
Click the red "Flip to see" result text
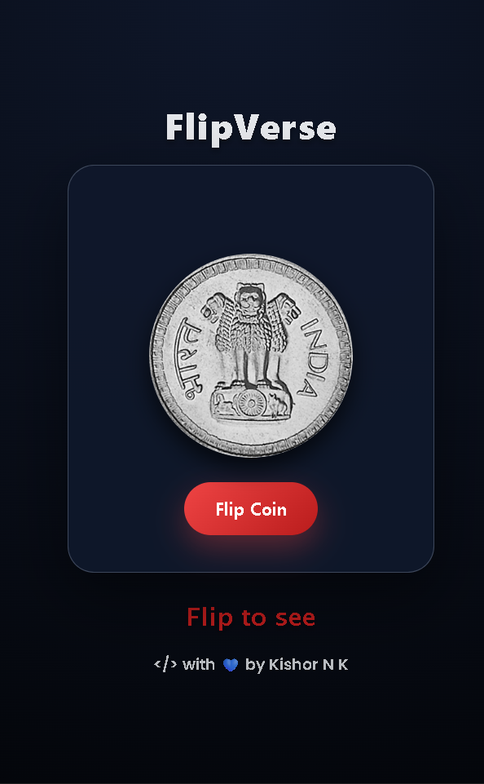click(251, 617)
